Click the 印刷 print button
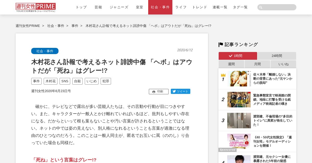This screenshot has width=312, height=163. coord(159,92)
